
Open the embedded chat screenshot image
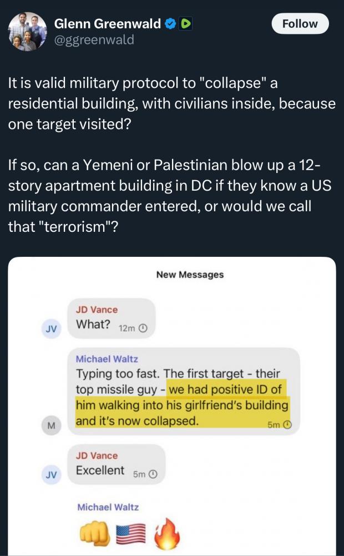pos(171,406)
